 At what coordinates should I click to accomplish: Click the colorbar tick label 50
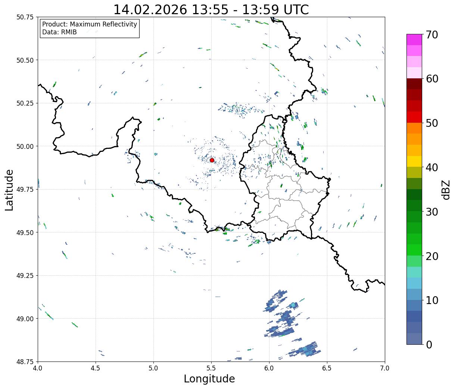[x=431, y=123]
